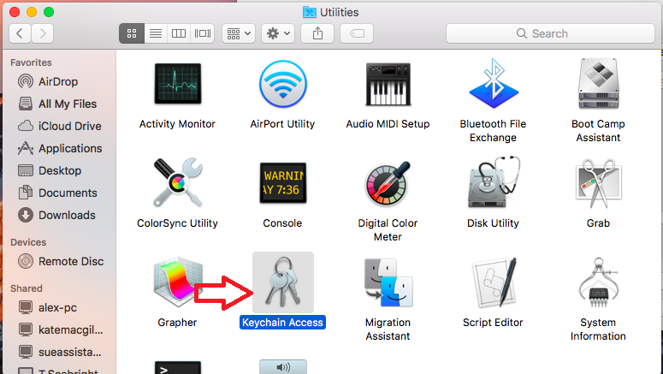Click the Disk Utility label

(x=493, y=223)
